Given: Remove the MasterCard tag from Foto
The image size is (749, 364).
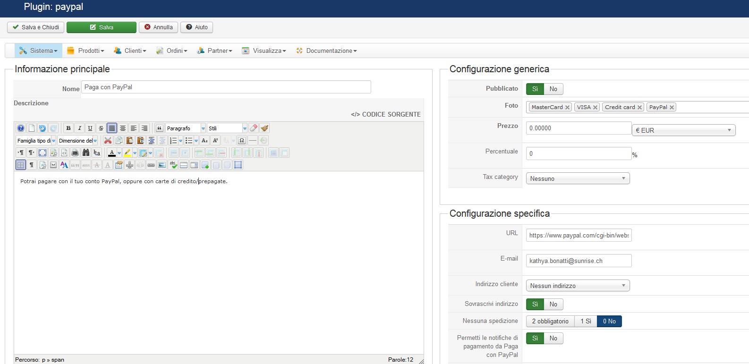Looking at the screenshot, I should pos(567,107).
